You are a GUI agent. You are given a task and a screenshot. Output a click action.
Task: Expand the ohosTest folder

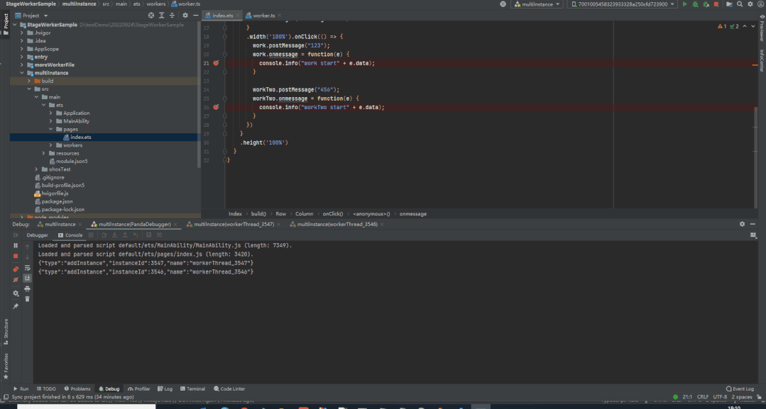(37, 169)
